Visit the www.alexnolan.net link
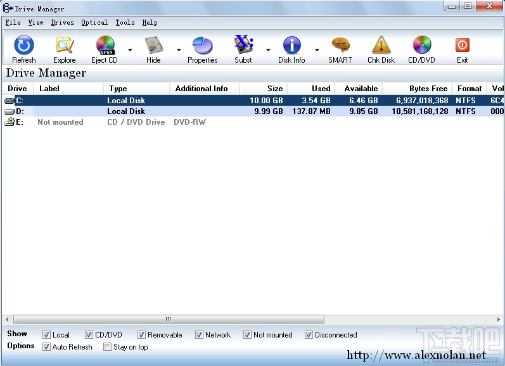The height and width of the screenshot is (366, 505). [x=416, y=355]
